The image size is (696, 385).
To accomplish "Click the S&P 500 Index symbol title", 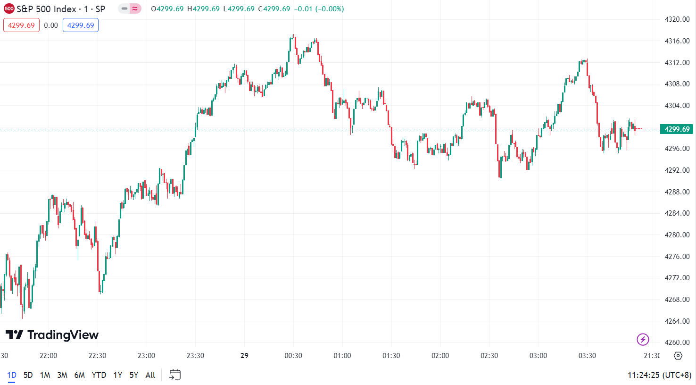I will point(46,9).
